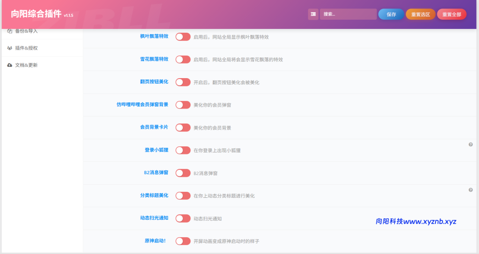Click the 枫叶飘落特效 label
The width and height of the screenshot is (479, 254).
(154, 36)
